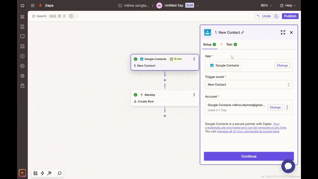Viewport: 318px width, 179px height.
Task: Click the zoom search icon in bottom toolbar
Action: [59, 173]
